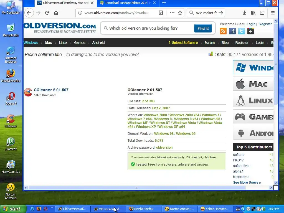Click the CCleaner logo beside version title
Viewport: 284px width, 213px height.
tap(28, 92)
